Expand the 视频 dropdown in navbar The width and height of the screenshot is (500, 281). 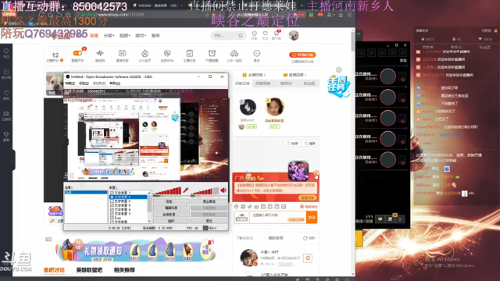click(125, 36)
